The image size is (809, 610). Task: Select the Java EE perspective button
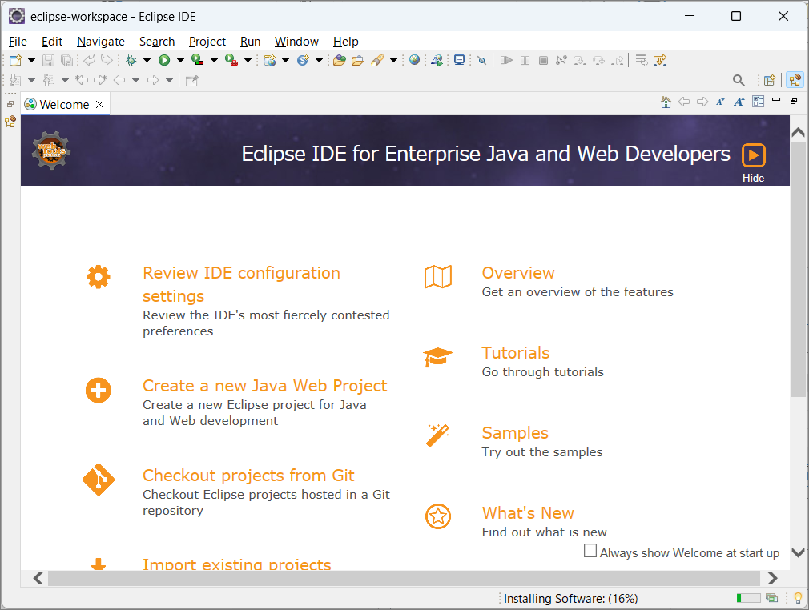[x=795, y=80]
